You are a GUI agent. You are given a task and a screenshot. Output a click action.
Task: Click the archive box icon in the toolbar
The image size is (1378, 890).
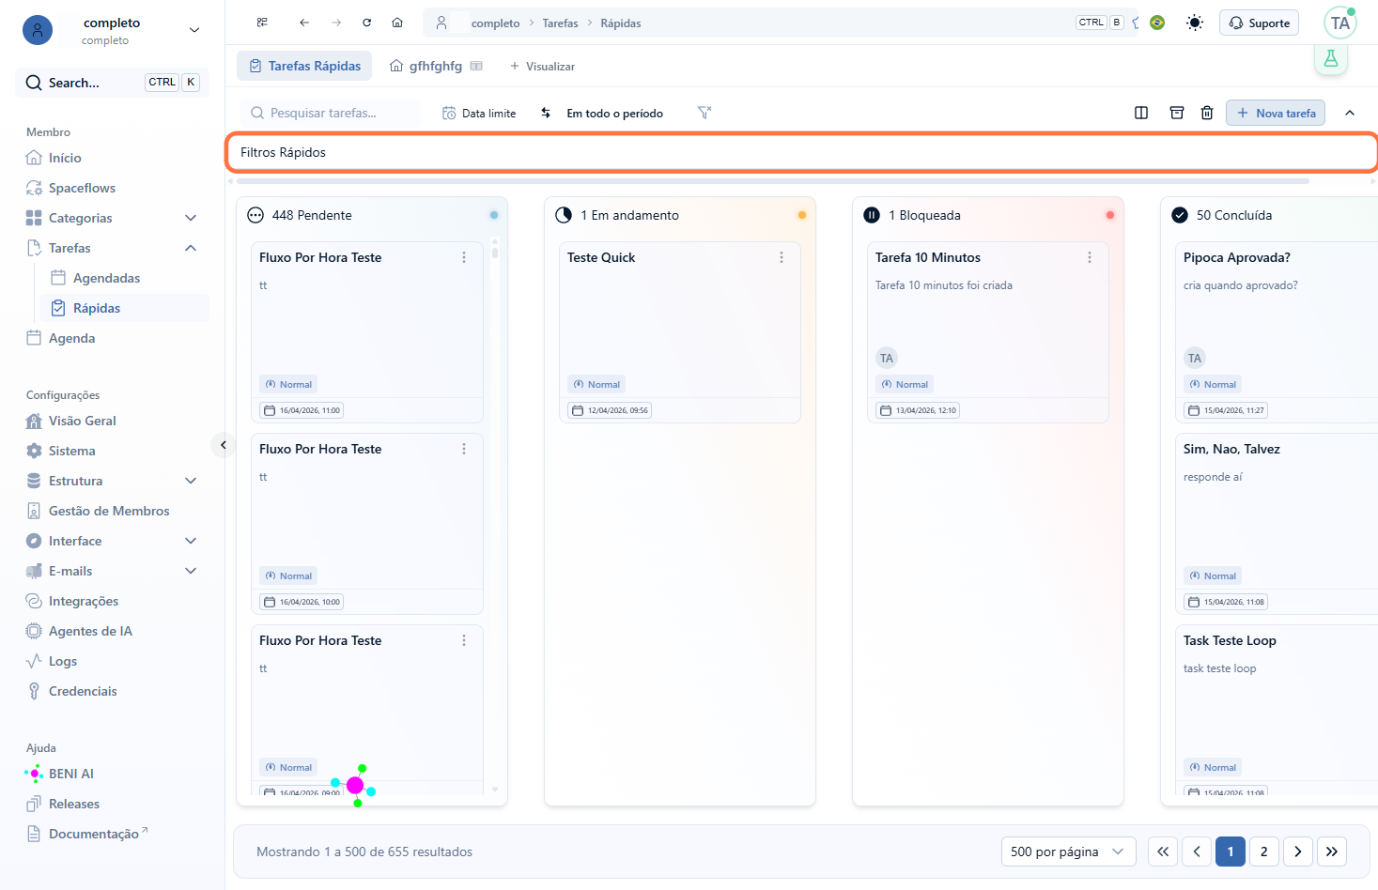(x=1177, y=113)
